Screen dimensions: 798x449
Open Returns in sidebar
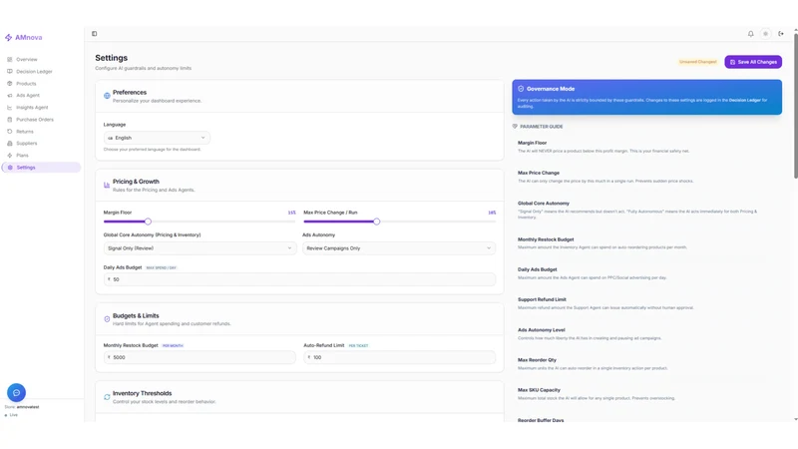coord(41,132)
